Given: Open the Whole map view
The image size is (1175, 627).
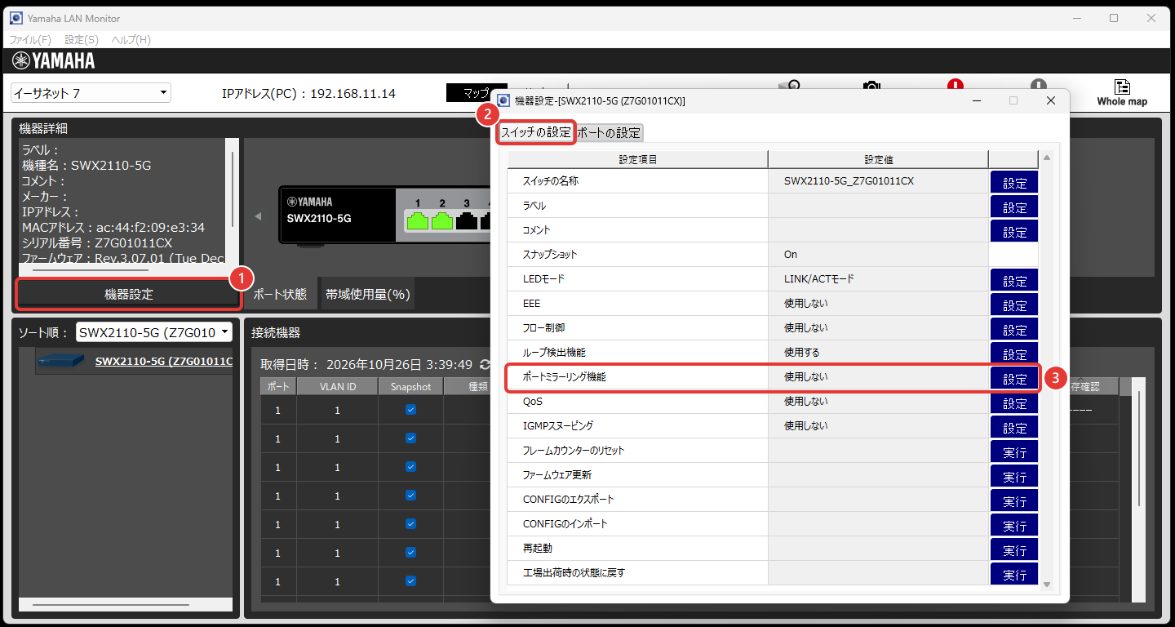Looking at the screenshot, I should click(x=1121, y=93).
